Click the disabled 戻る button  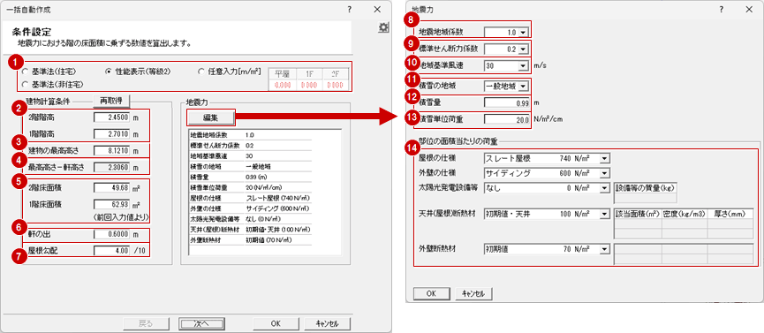(146, 324)
